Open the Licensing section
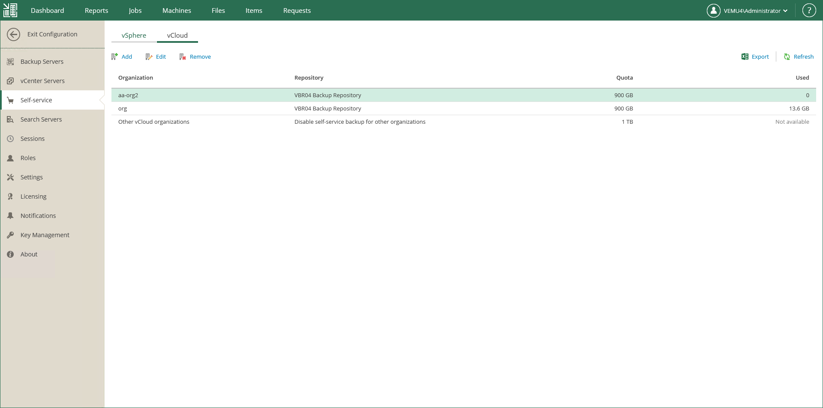This screenshot has width=823, height=408. (52, 197)
